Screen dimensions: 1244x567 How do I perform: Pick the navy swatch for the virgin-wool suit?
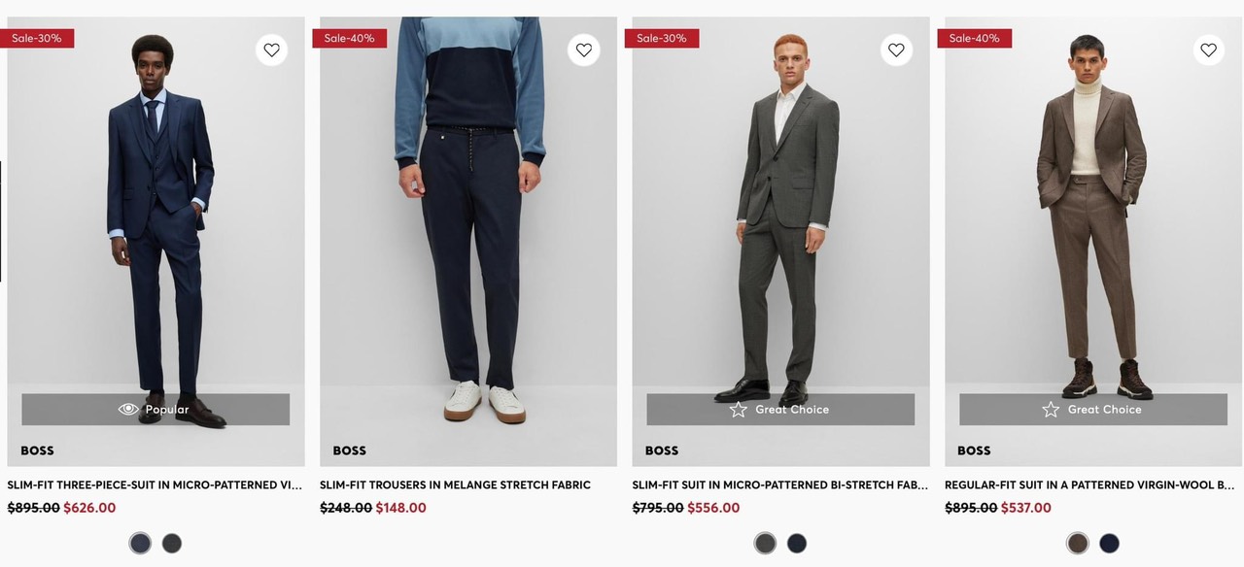1109,544
